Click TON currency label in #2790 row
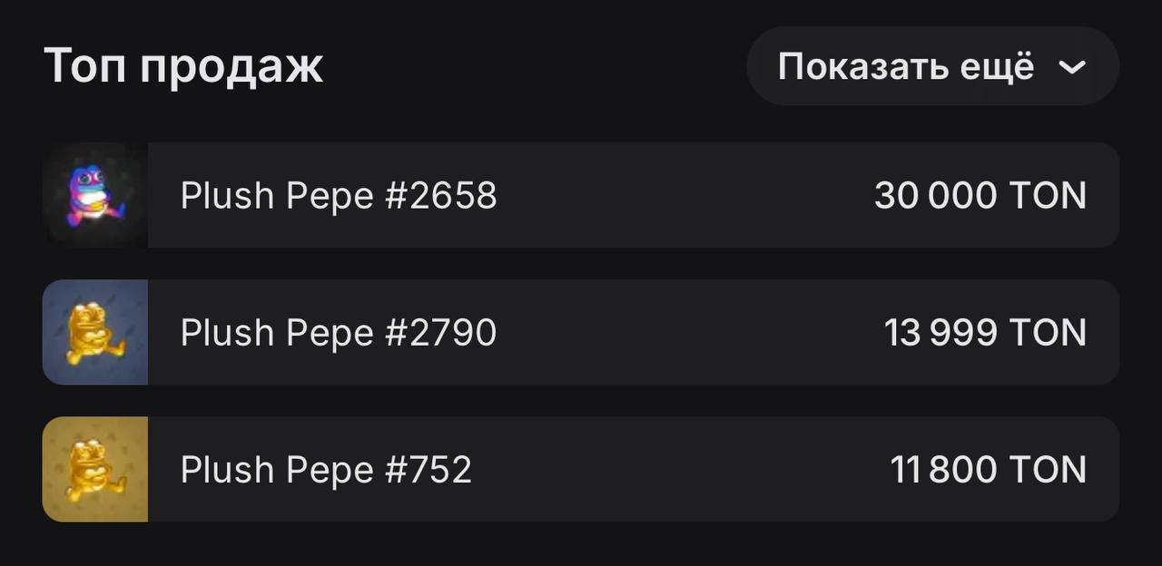 [1048, 333]
